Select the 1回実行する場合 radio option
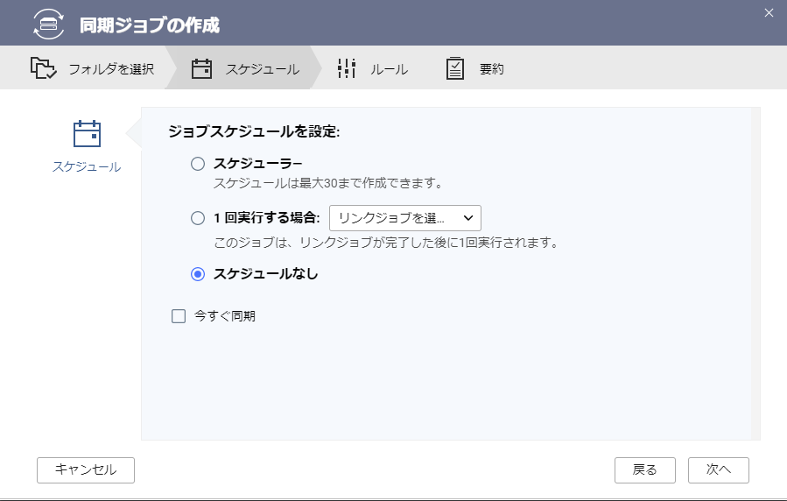 (198, 218)
